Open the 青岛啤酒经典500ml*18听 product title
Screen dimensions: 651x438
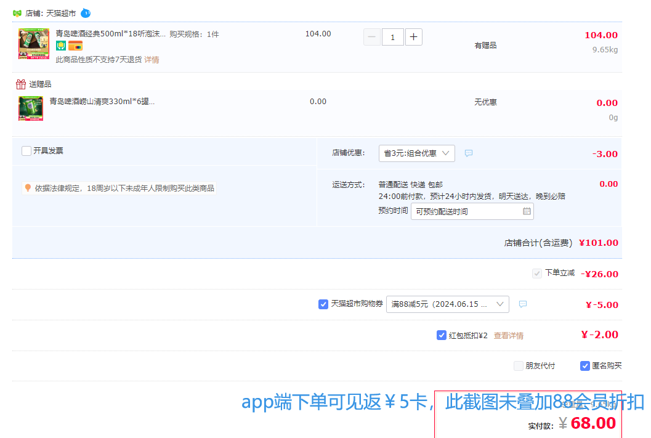pos(110,34)
